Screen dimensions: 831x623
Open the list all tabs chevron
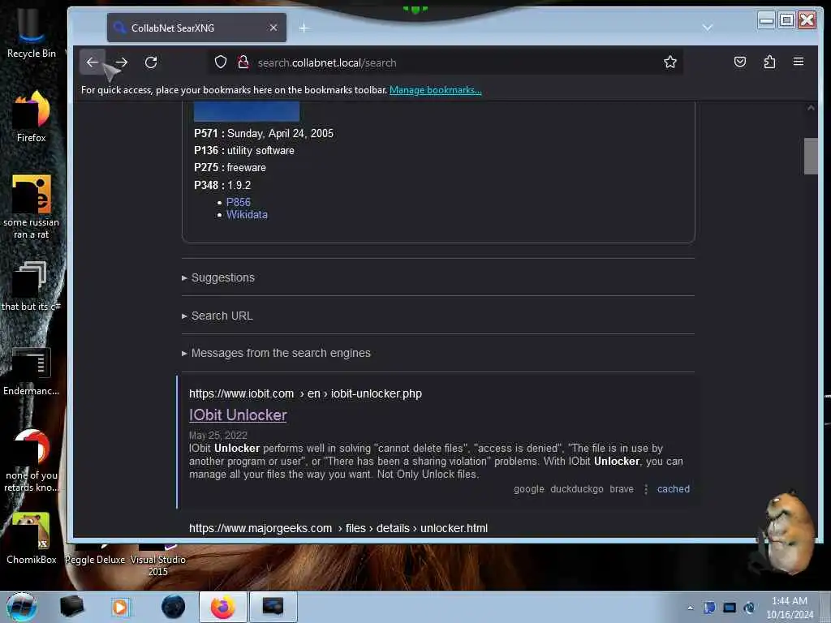pyautogui.click(x=707, y=27)
